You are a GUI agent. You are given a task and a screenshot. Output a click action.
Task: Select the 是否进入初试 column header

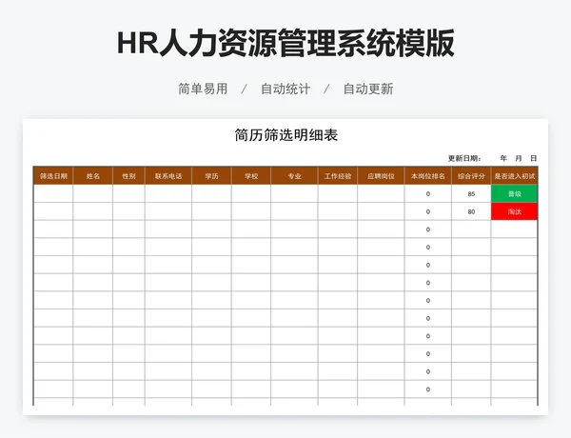(x=514, y=176)
